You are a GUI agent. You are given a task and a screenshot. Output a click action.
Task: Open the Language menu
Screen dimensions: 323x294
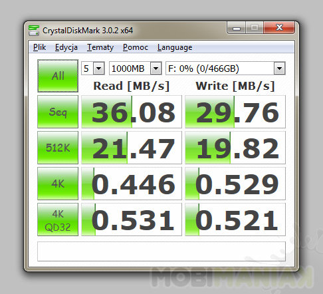pyautogui.click(x=175, y=47)
